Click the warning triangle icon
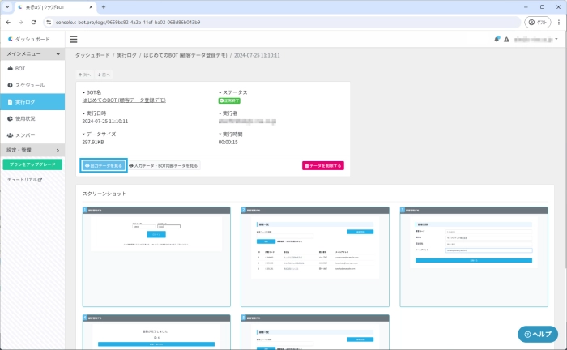567x350 pixels. coord(506,39)
